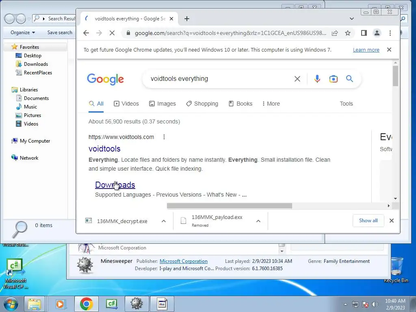Switch to the Videos results tab
Screen dimensions: 416x312
point(126,104)
